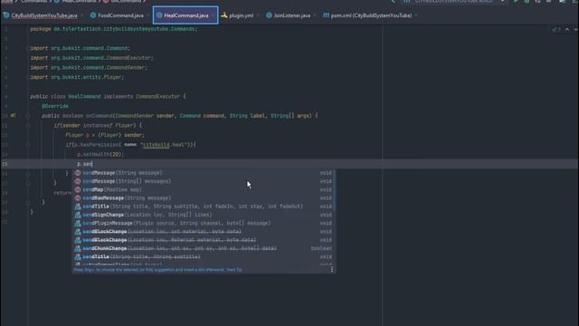579x326 pixels.
Task: Click the override gutter icon beside onCommand
Action: [x=13, y=116]
